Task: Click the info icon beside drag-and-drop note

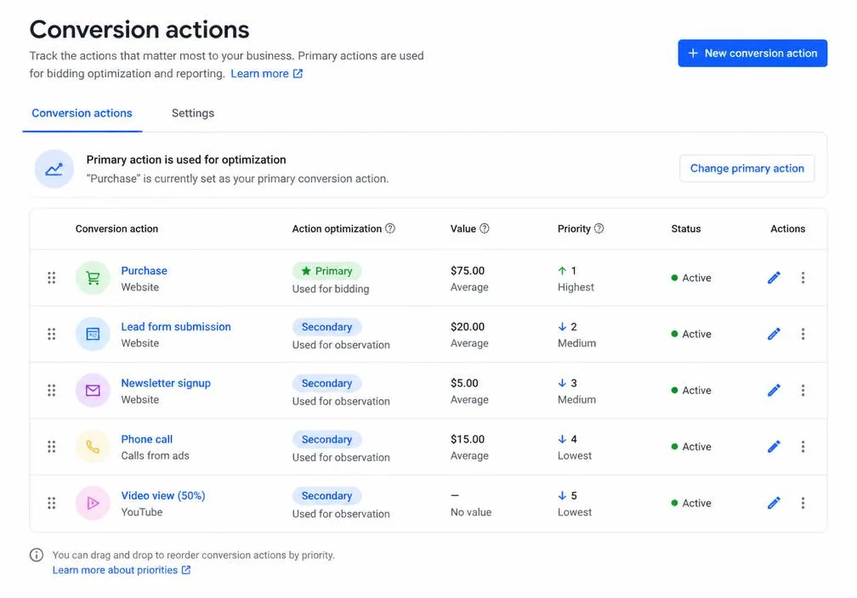Action: [x=37, y=555]
